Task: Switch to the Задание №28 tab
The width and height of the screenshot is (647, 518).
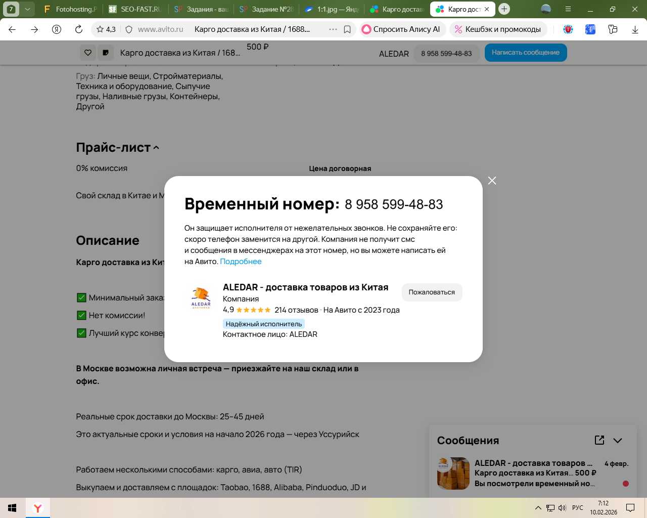Action: 266,9
